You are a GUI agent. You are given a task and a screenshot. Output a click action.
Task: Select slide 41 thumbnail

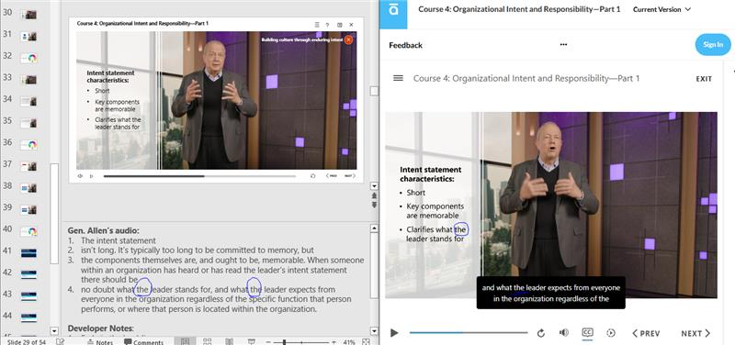click(28, 252)
